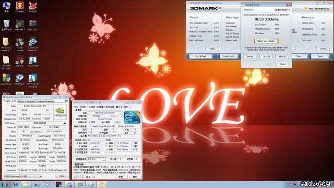Open the Windows Start menu orb

point(5,184)
